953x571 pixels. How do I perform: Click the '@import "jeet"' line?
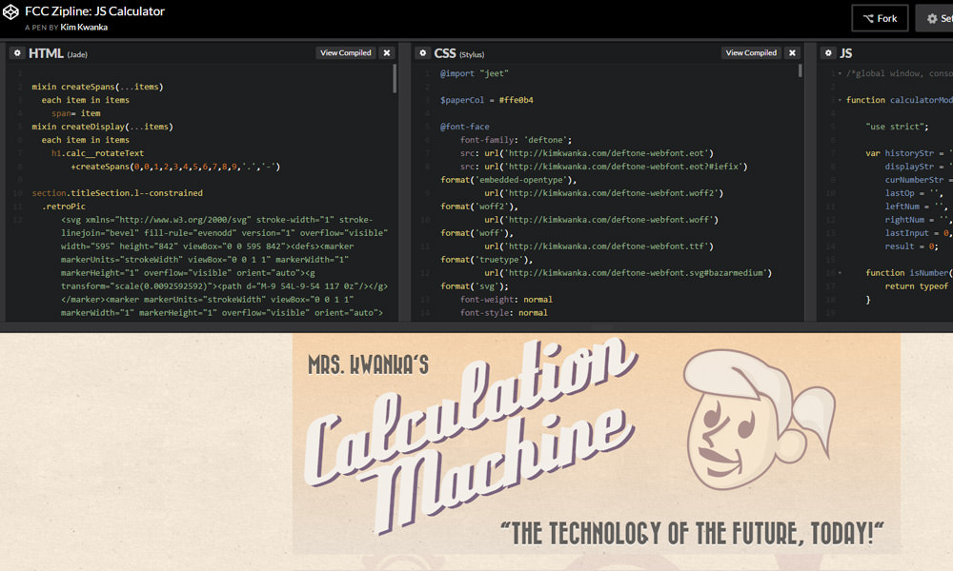474,73
